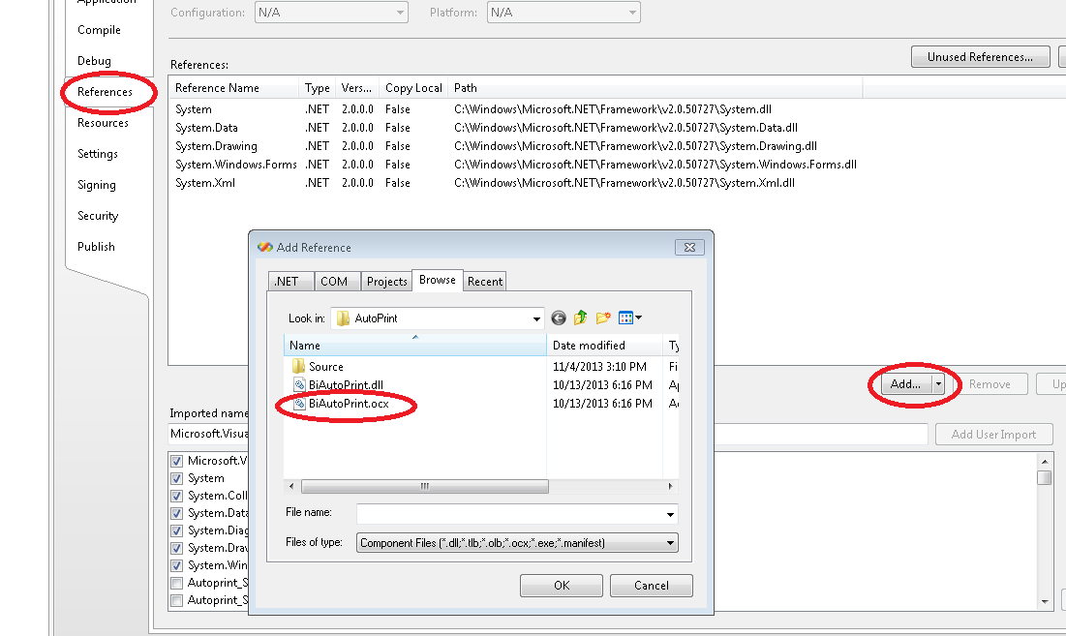Toggle System.Diag namespace checkbox
This screenshot has height=636, width=1066.
click(177, 530)
